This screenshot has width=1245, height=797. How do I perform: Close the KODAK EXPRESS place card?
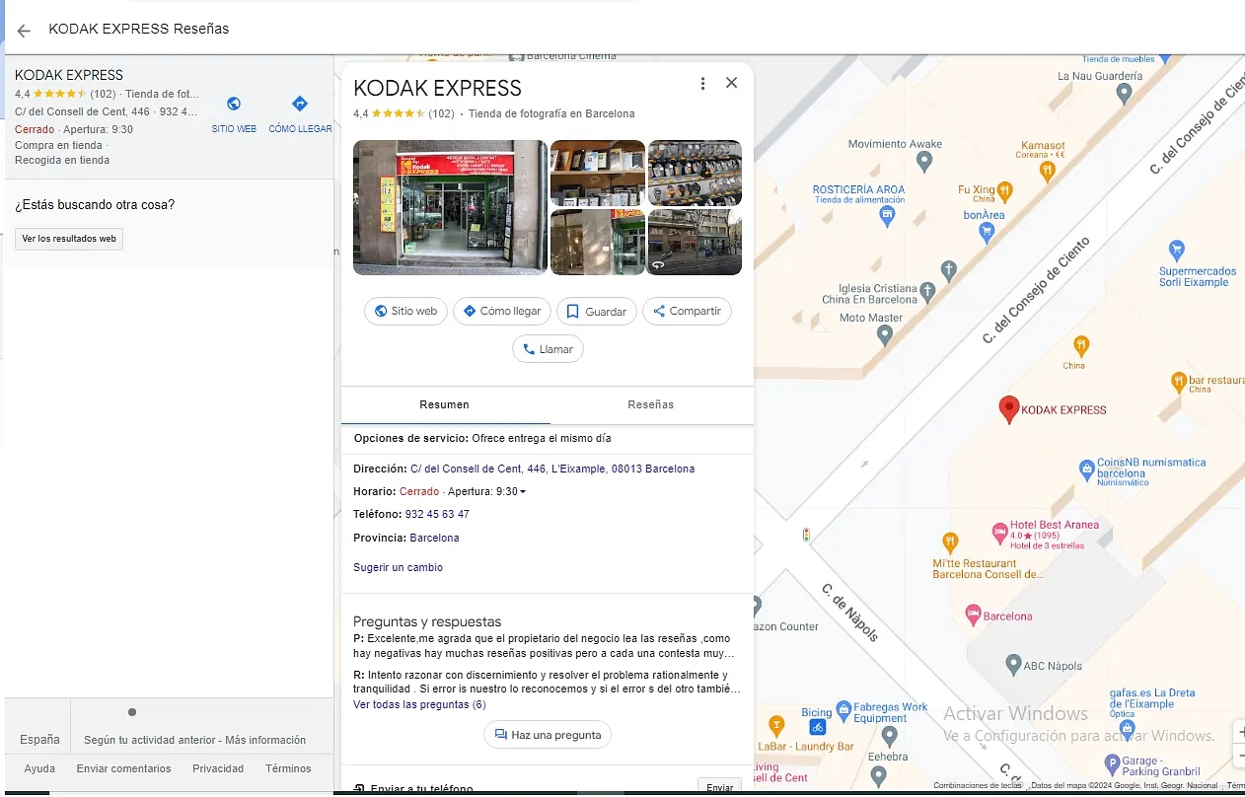tap(731, 83)
